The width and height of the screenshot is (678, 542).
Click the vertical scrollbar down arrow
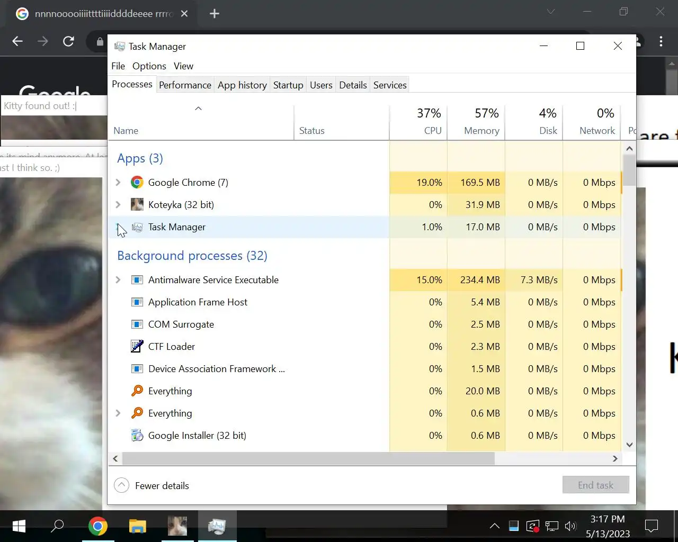pyautogui.click(x=629, y=445)
